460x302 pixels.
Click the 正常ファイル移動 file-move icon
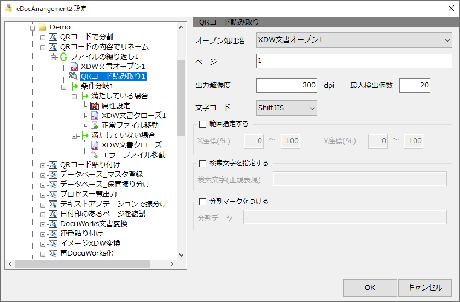[x=95, y=126]
